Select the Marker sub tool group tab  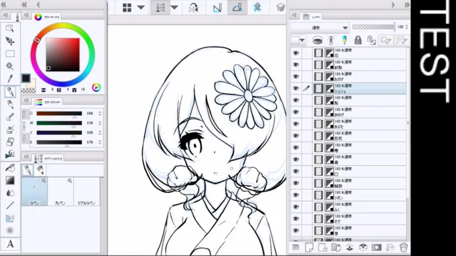tap(40, 170)
